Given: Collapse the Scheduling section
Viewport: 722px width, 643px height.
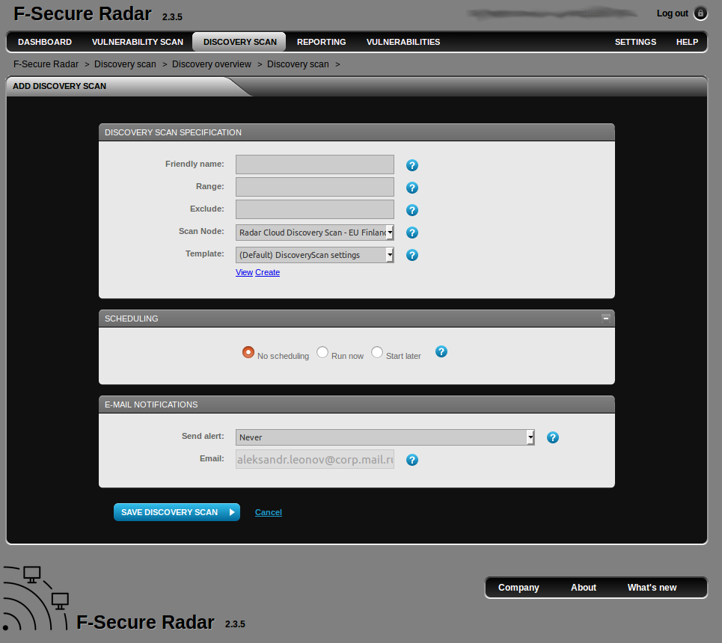Looking at the screenshot, I should click(x=606, y=318).
